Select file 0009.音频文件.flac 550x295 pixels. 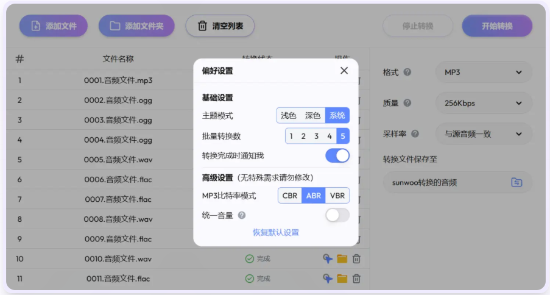click(x=118, y=239)
